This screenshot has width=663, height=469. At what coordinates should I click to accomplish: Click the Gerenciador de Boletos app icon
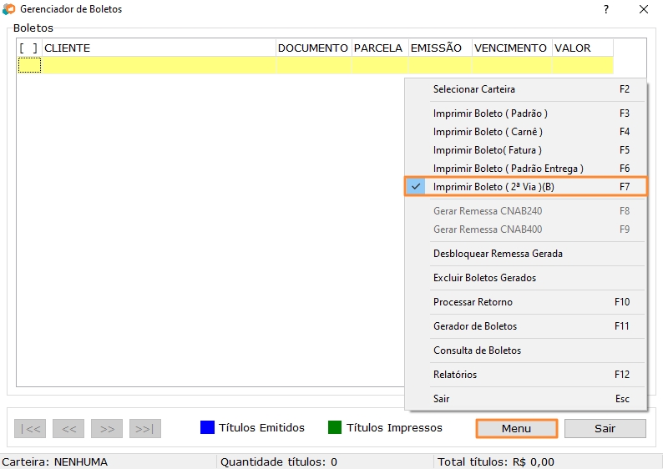tap(8, 9)
